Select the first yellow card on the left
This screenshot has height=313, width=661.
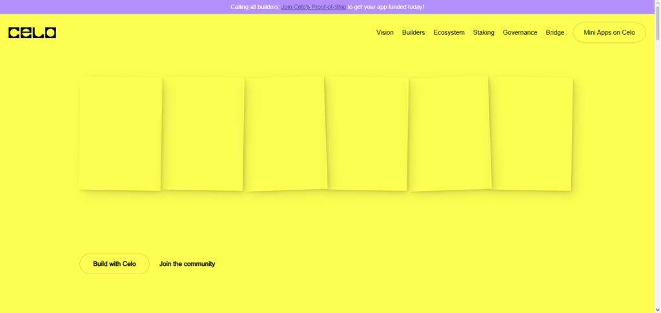click(120, 134)
